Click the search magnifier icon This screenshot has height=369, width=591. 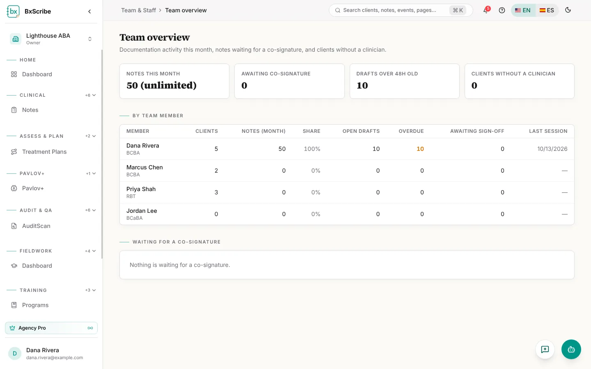point(338,10)
